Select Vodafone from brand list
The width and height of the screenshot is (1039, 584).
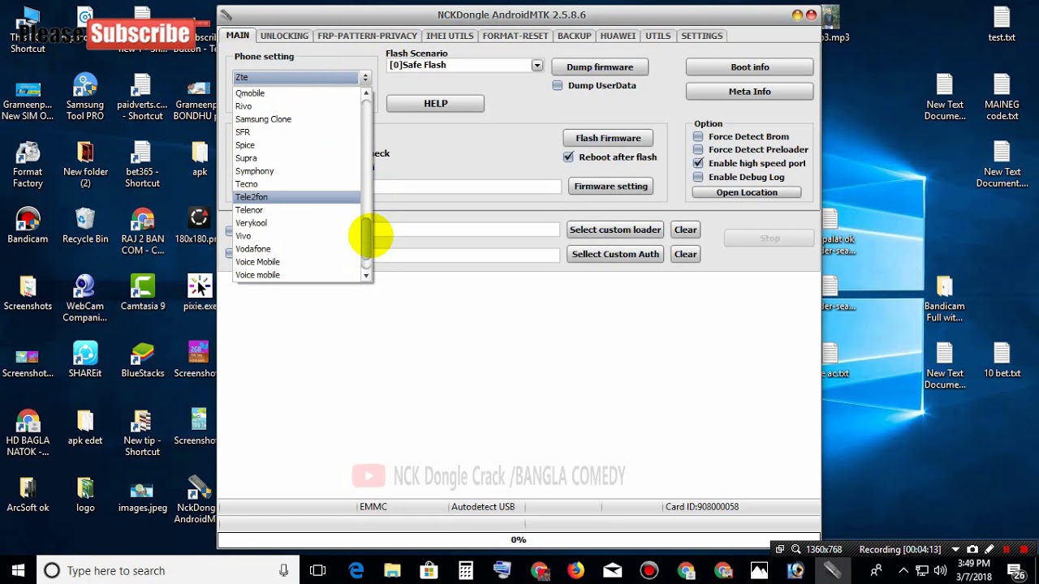(x=296, y=249)
